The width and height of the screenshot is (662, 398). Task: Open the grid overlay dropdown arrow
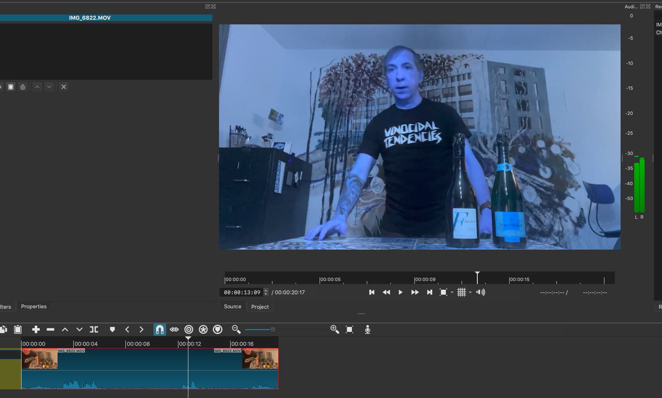470,293
